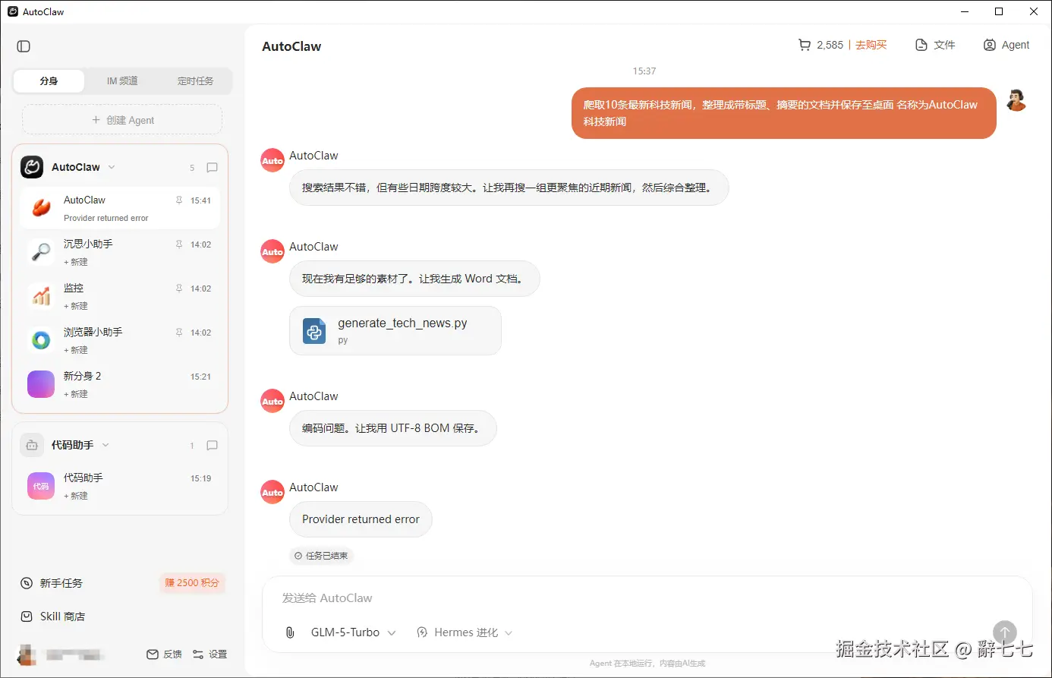This screenshot has height=678, width=1052.
Task: Toggle pin on 沉思小助手 item
Action: pos(179,244)
